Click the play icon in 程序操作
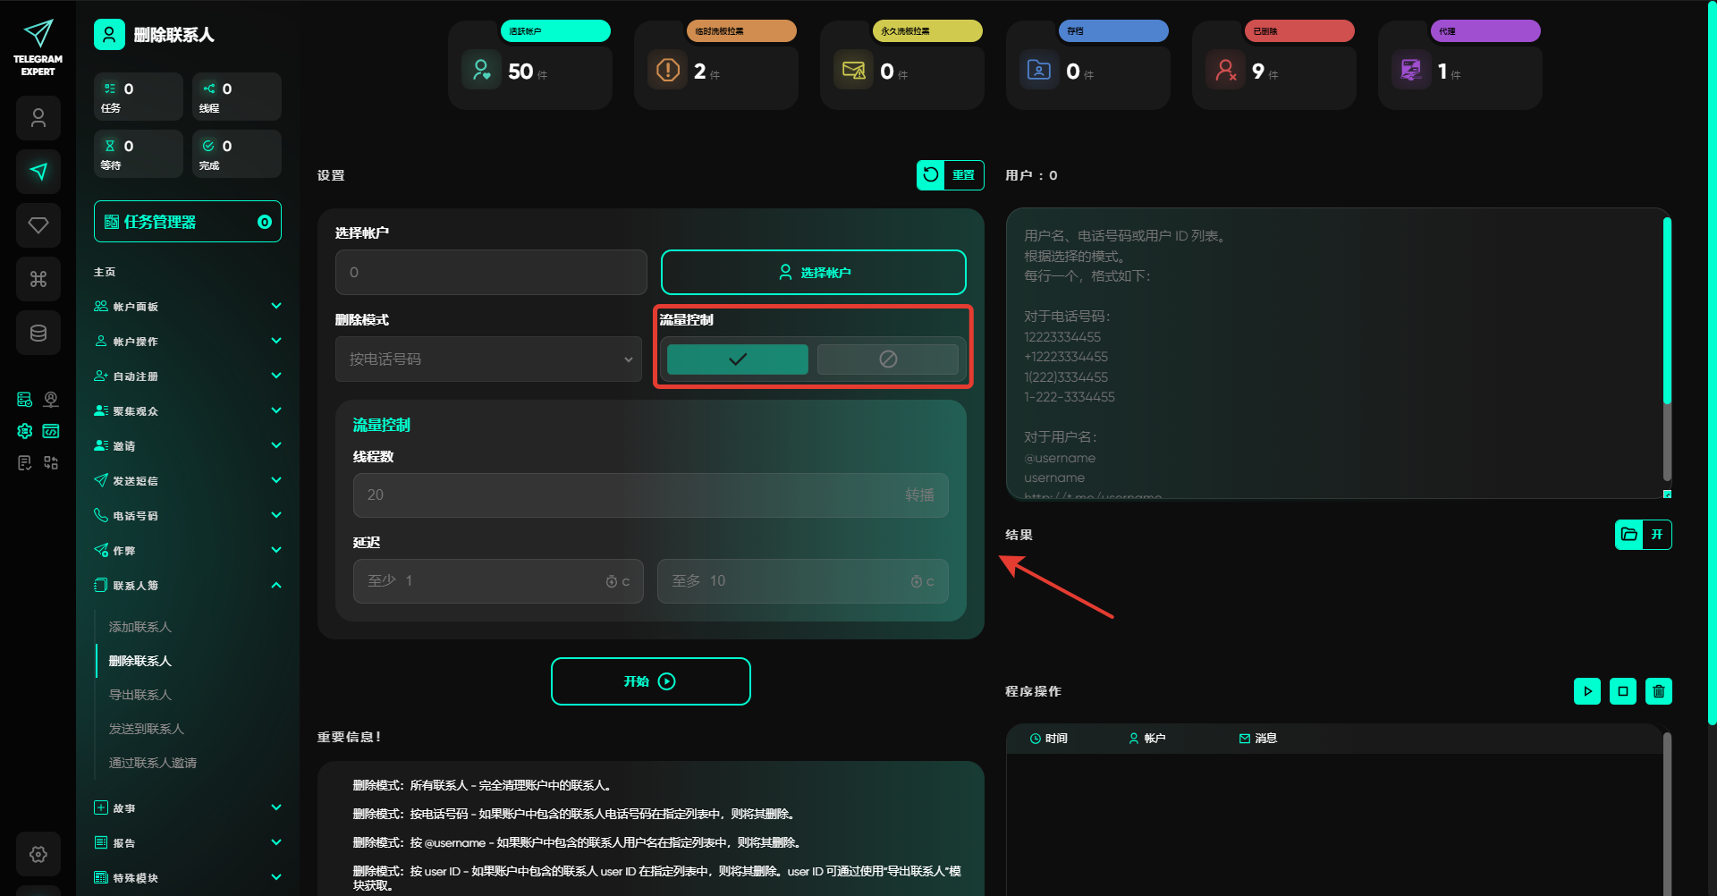This screenshot has width=1717, height=896. (1586, 691)
